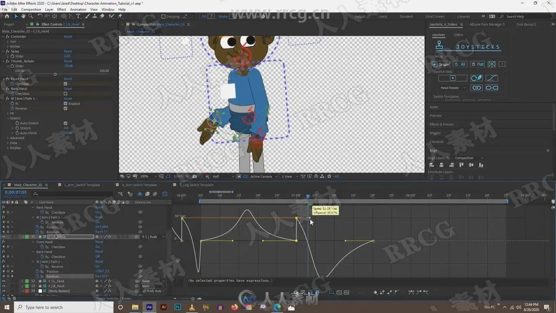Toggle the IK Enabled checkbox
556x313 pixels.
click(66, 103)
